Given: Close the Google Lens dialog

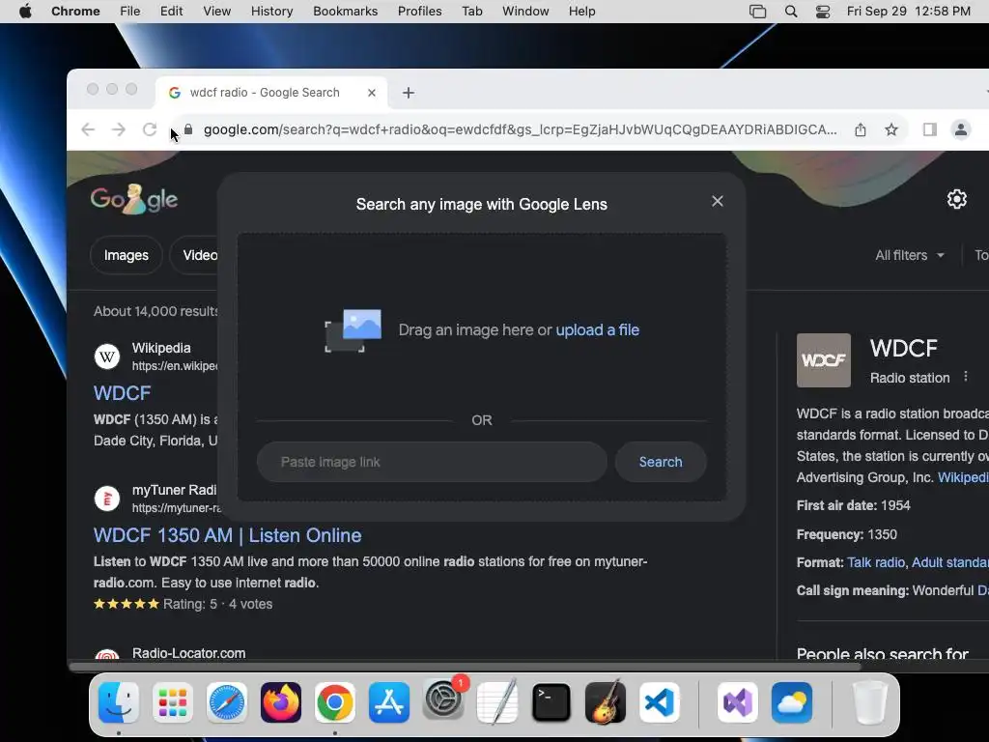Looking at the screenshot, I should (718, 201).
